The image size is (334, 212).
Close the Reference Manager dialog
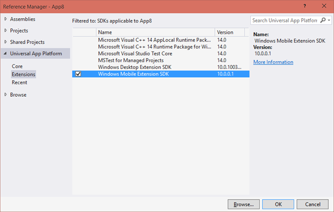point(324,6)
